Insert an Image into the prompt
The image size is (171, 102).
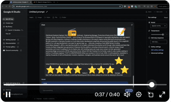[x=38, y=17]
